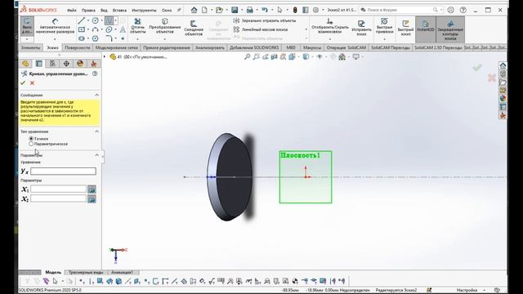The height and width of the screenshot is (294, 523).
Task: Select the Polygon sketch tool
Action: (96, 38)
